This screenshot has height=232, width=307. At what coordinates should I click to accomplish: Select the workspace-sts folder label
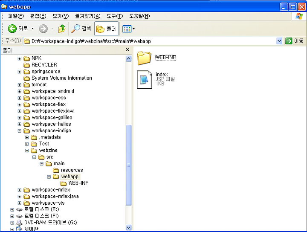click(x=48, y=203)
